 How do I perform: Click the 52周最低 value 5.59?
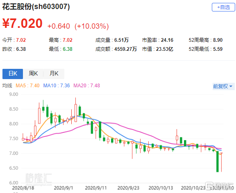[x=218, y=49]
